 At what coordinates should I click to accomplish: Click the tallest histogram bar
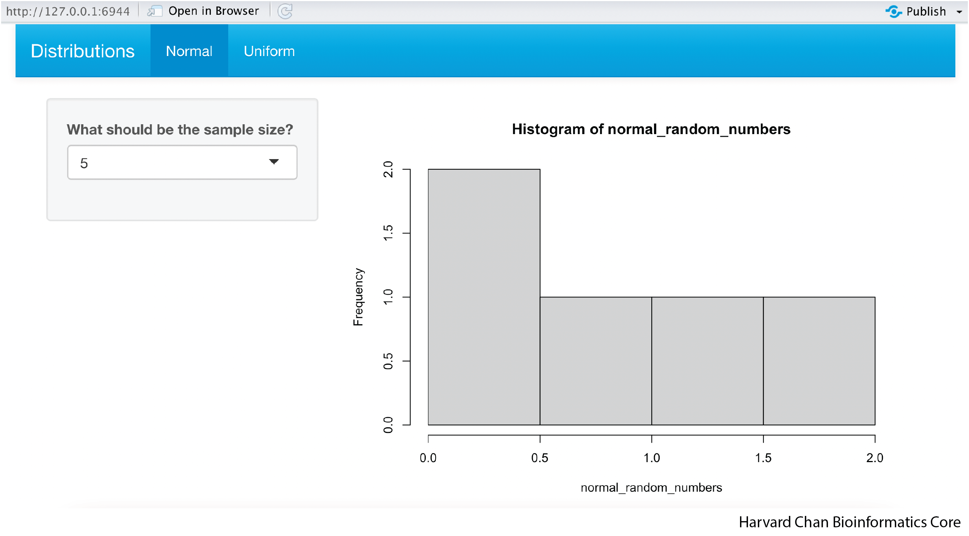coord(484,297)
